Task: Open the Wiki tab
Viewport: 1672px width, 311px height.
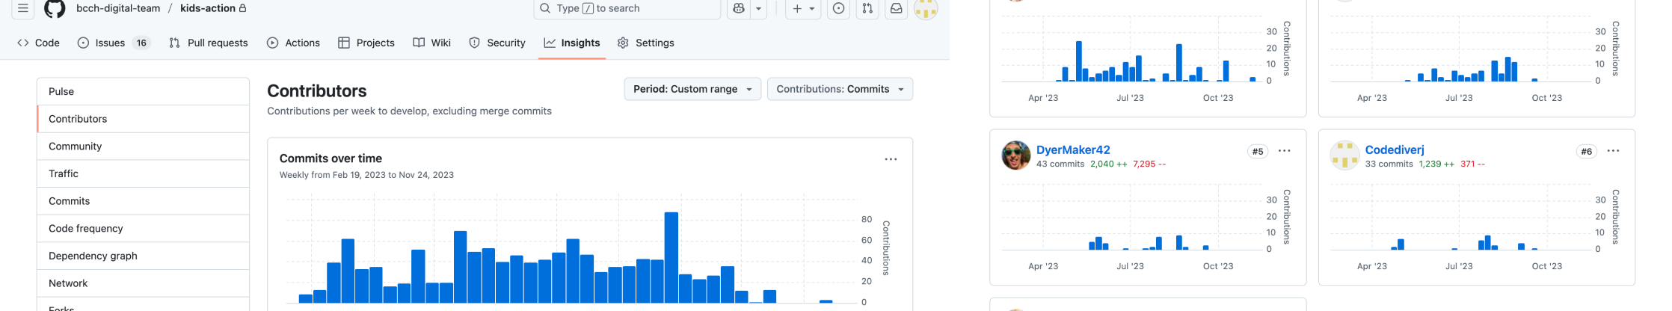Action: coord(432,43)
